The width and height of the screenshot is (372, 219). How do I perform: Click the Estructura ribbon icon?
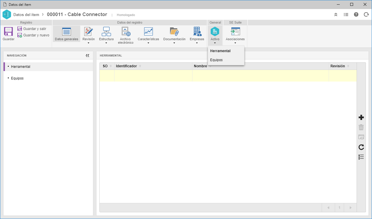click(x=106, y=31)
